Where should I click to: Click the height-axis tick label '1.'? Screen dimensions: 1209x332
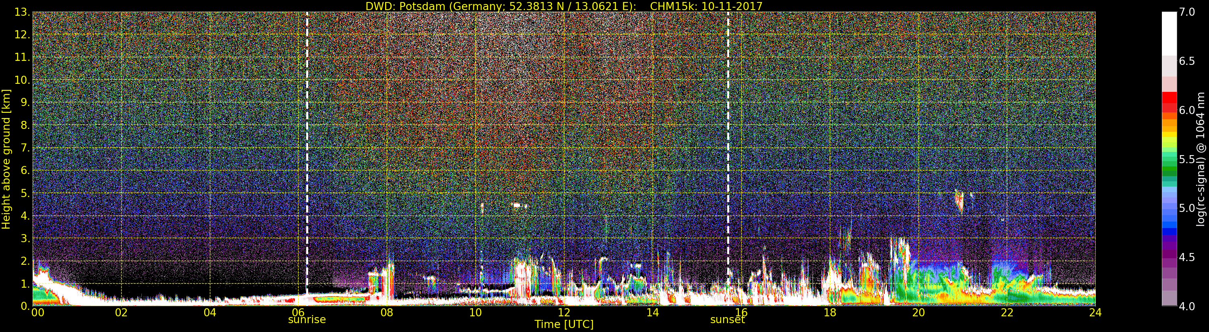point(25,284)
